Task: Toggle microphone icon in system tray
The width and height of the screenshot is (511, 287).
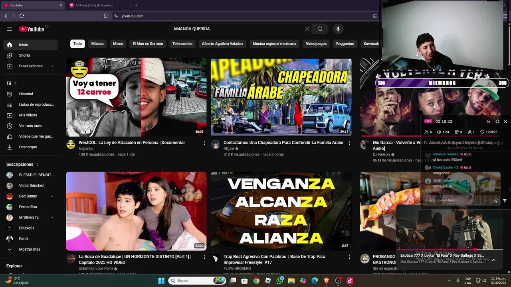Action: click(458, 281)
